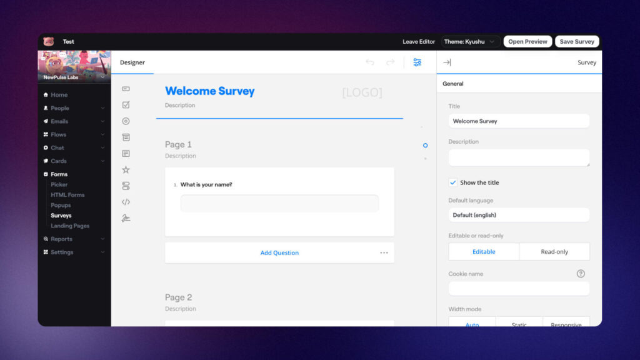Click Add Question on Page 1
The image size is (640, 360).
point(279,252)
